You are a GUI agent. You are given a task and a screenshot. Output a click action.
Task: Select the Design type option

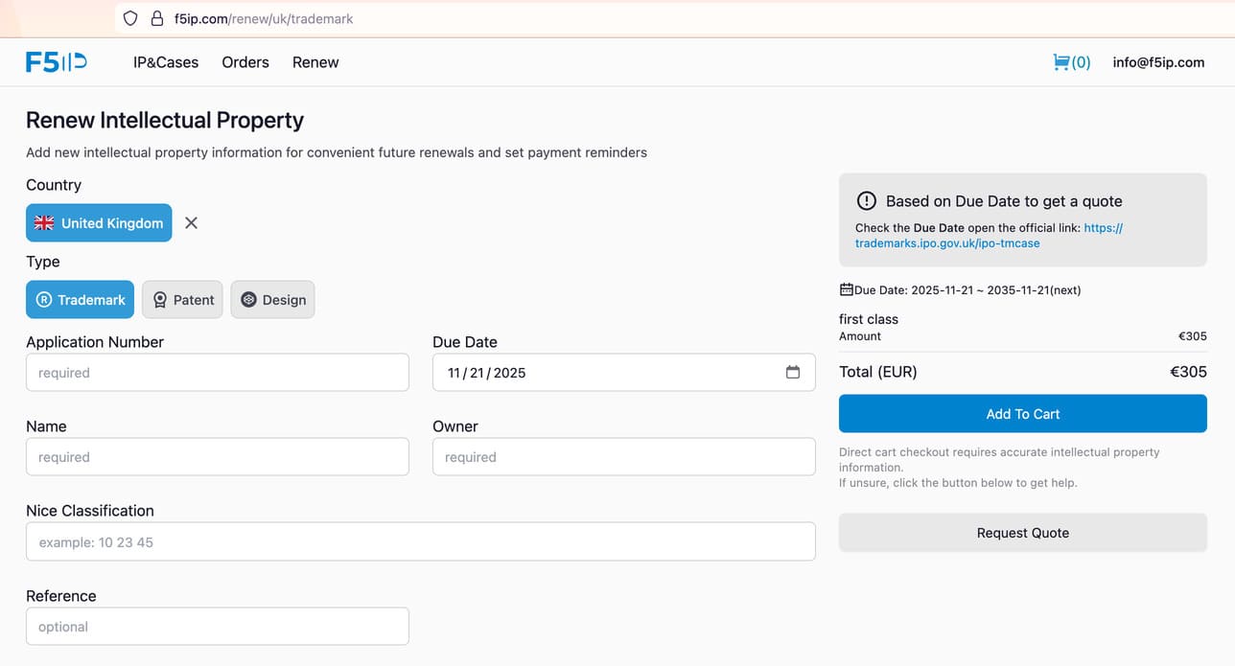point(272,300)
